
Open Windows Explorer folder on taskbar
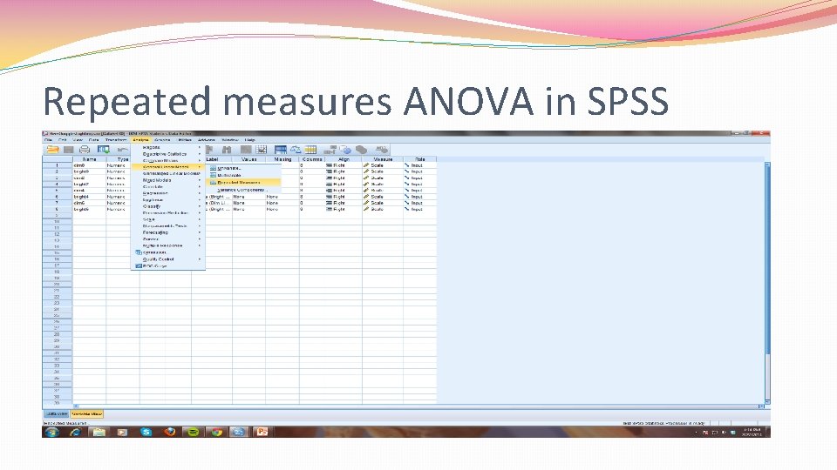pyautogui.click(x=99, y=432)
